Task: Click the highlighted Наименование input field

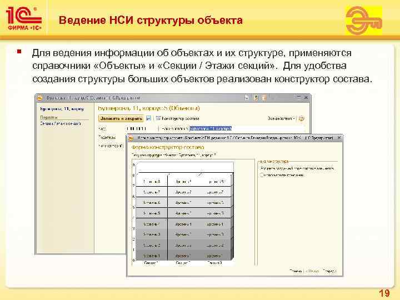Action: [247, 128]
